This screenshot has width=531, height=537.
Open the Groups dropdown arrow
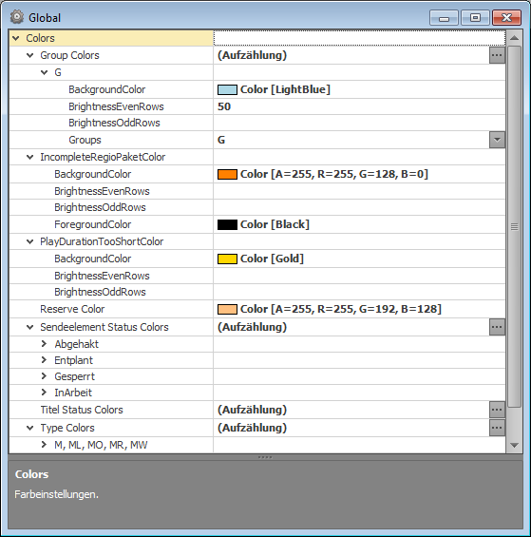tap(497, 140)
